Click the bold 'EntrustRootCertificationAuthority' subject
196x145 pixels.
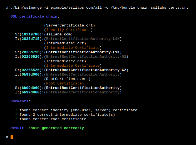point(83,88)
